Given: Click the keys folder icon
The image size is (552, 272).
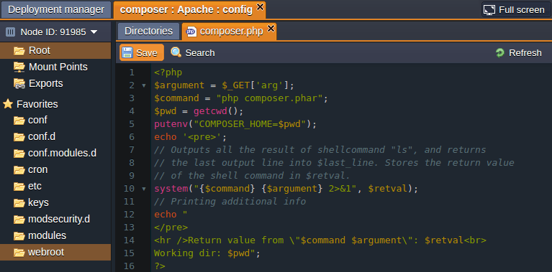Looking at the screenshot, I should [19, 203].
